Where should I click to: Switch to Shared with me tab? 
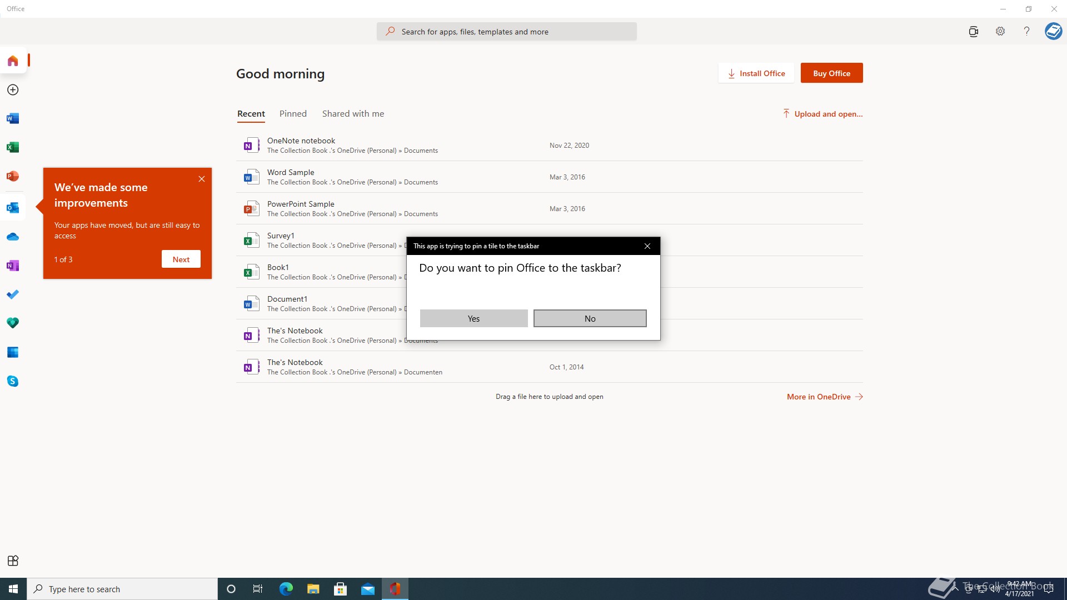353,113
